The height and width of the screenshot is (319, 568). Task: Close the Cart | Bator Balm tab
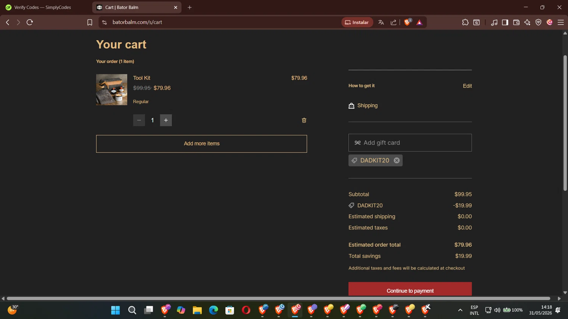(176, 7)
